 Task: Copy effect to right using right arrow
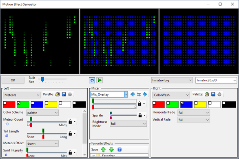pos(145,94)
